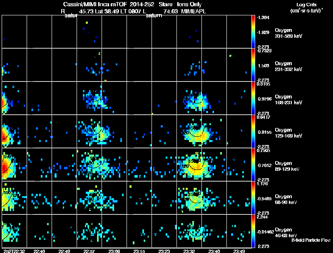The width and height of the screenshot is (333, 253).
Task: Click the 'MIMI/APL' header text
Action: tap(194, 11)
